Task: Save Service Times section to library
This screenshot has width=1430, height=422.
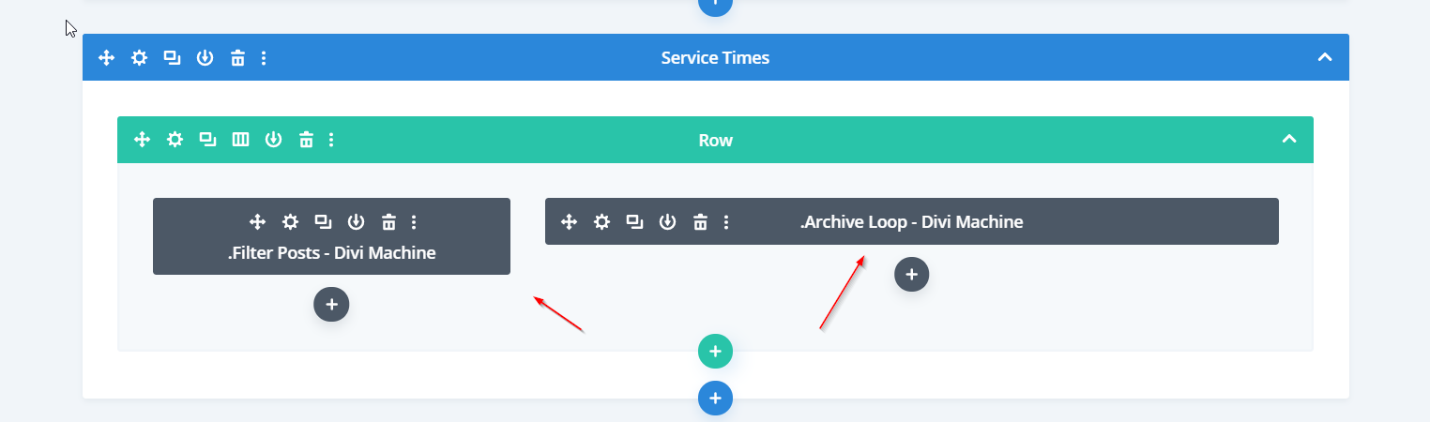Action: pyautogui.click(x=205, y=58)
